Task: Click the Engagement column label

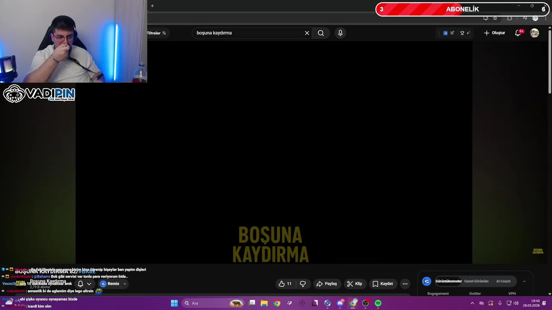Action: click(438, 294)
